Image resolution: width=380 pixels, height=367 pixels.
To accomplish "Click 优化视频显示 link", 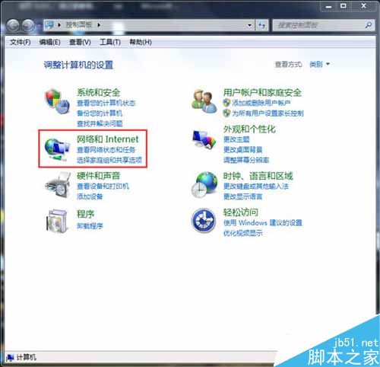I will (x=242, y=233).
